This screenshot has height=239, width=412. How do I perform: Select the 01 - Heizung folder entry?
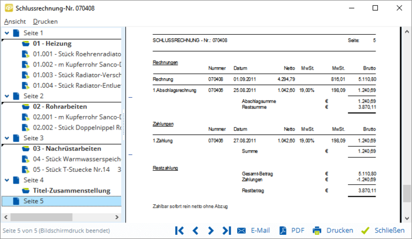(x=52, y=44)
